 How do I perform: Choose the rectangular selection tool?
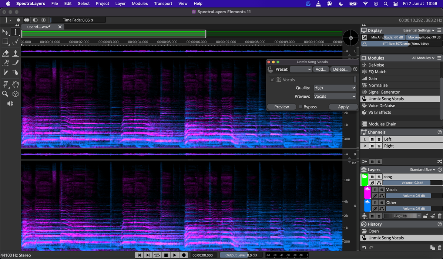coord(6,42)
